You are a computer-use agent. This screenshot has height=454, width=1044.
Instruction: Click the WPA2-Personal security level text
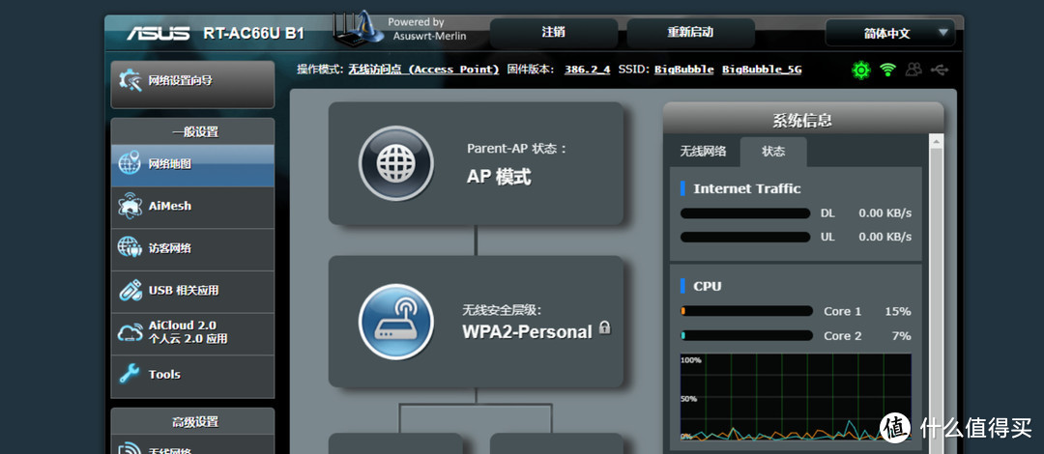(528, 332)
